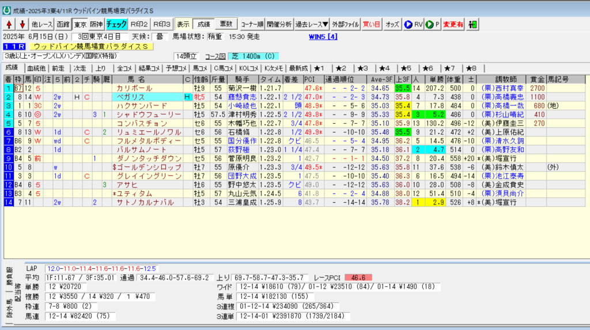The height and width of the screenshot is (330, 590).
Task: Go to previous race with red up arrow
Action: 9,24
